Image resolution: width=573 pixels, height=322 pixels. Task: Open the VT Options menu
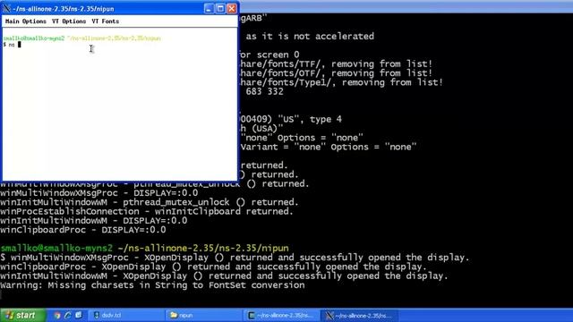pos(69,21)
